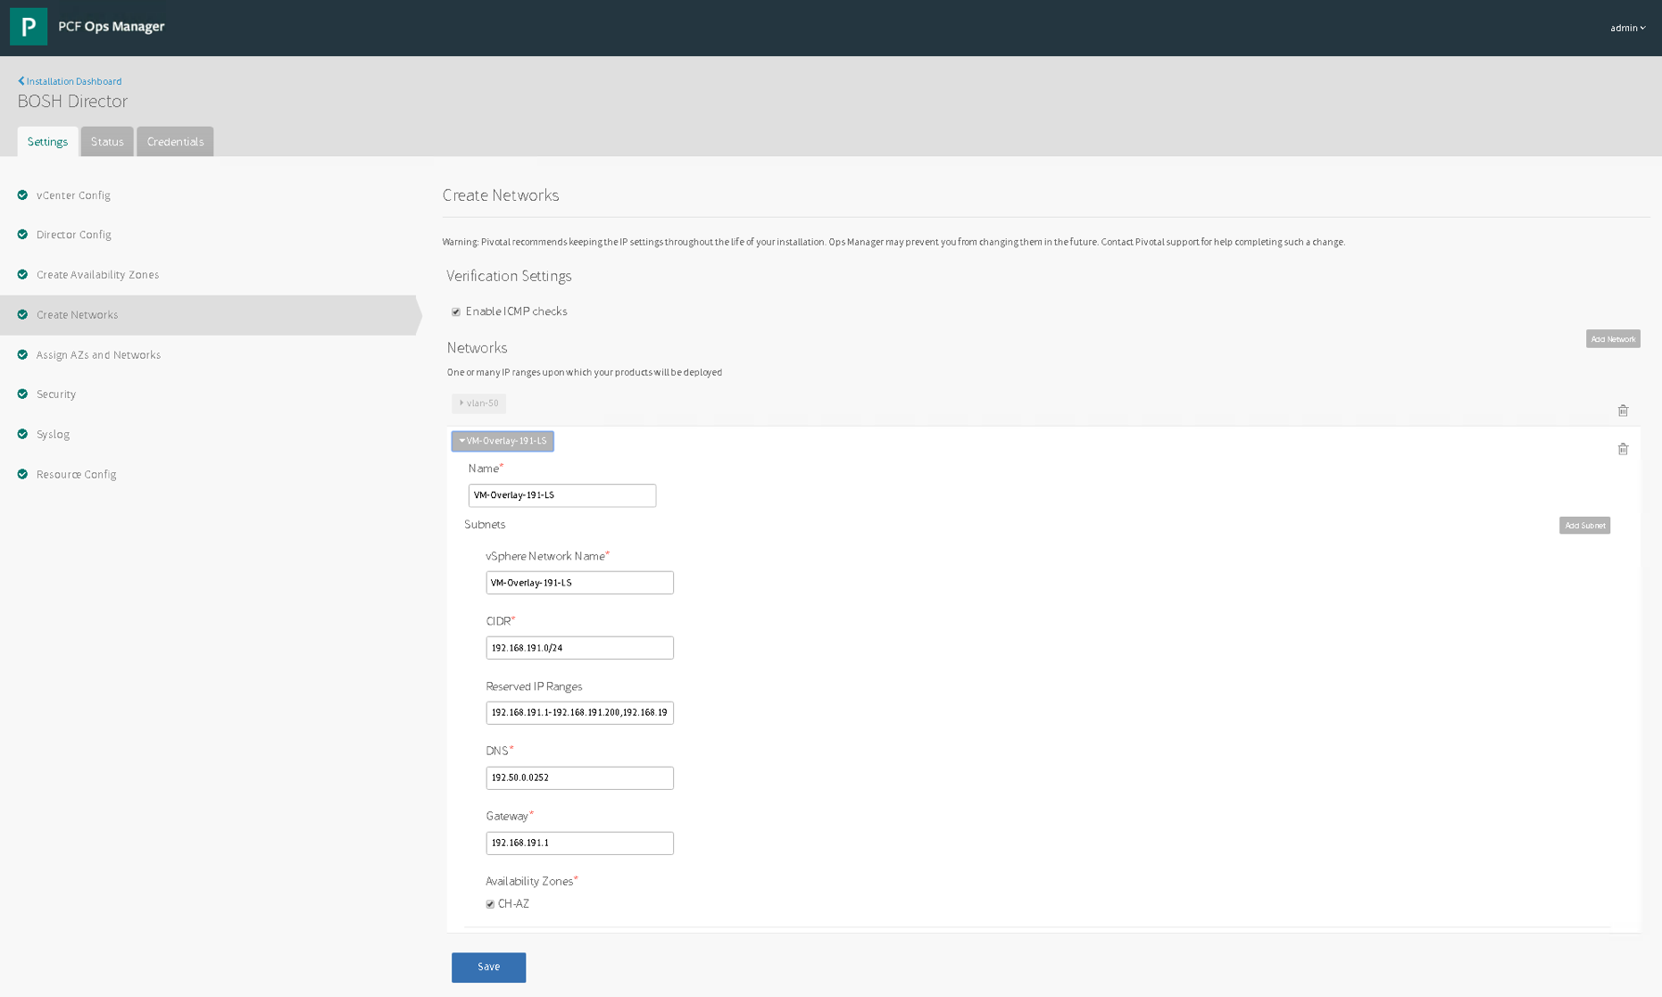Click trash icon for VM-Overlay-191-LS network
Image resolution: width=1662 pixels, height=997 pixels.
[1623, 449]
